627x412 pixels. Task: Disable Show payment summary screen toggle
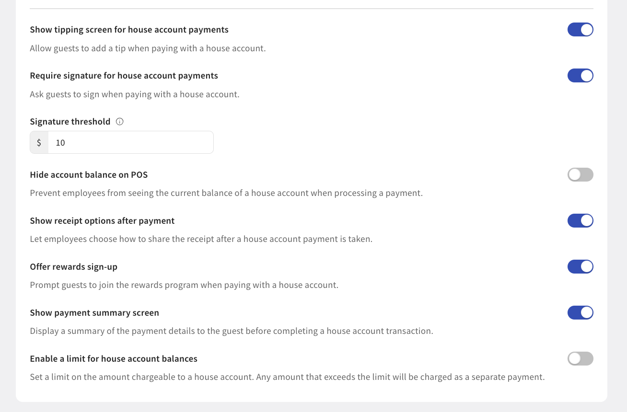pos(581,313)
